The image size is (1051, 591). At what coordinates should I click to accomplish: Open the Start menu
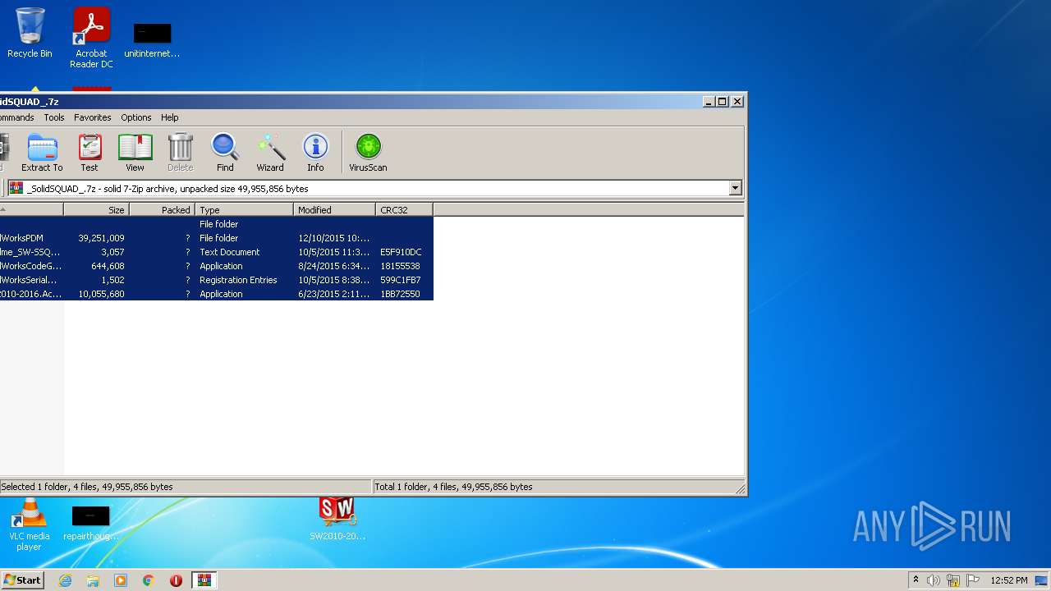23,580
